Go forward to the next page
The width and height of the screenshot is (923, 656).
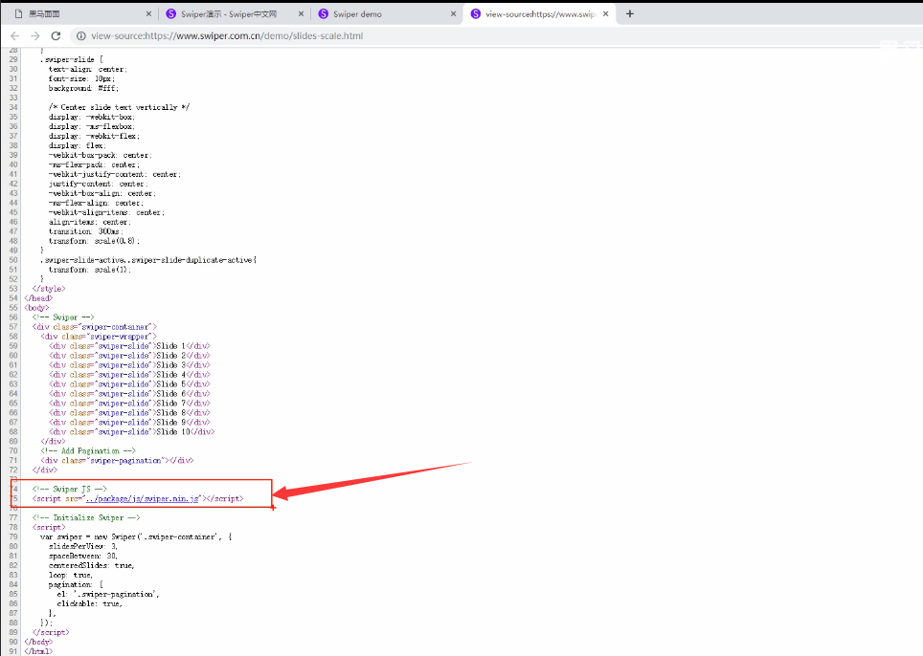click(x=35, y=35)
